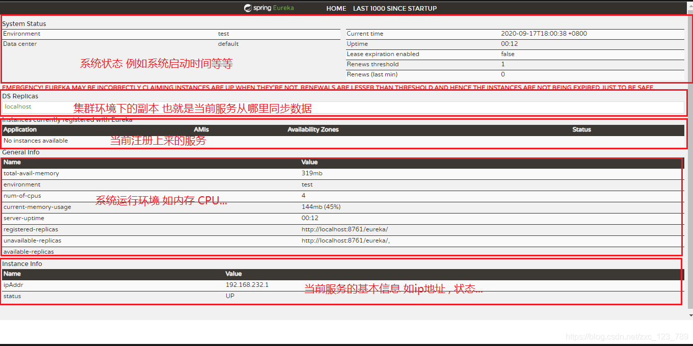Click the server-uptime row name
Viewport: 693px width, 346px height.
click(24, 218)
